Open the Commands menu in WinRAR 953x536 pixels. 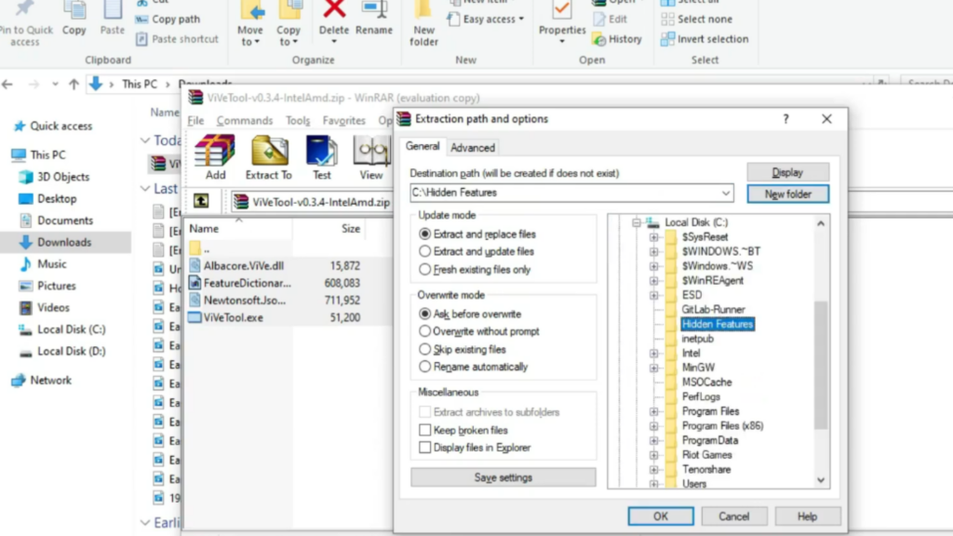(x=244, y=120)
